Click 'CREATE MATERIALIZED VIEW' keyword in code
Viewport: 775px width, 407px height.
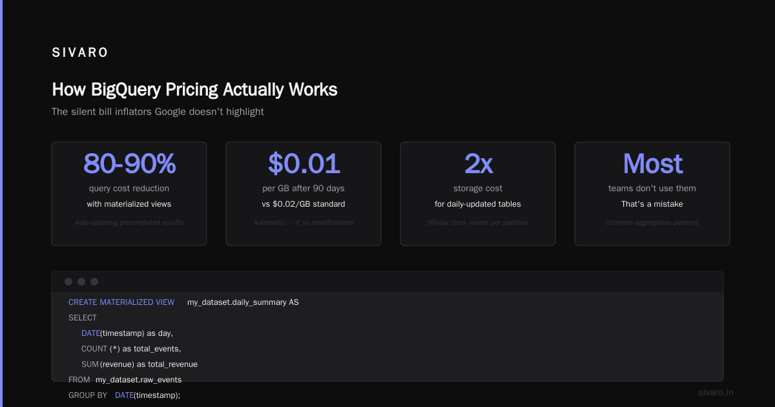click(121, 302)
